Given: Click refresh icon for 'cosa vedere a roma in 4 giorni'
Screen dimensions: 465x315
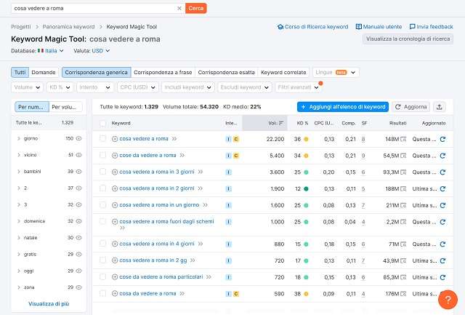Looking at the screenshot, I should 443,244.
